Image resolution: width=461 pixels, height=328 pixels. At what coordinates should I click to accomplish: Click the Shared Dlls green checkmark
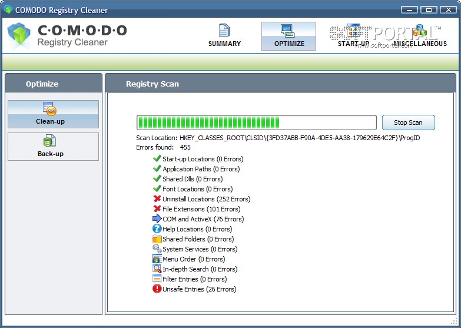point(157,178)
